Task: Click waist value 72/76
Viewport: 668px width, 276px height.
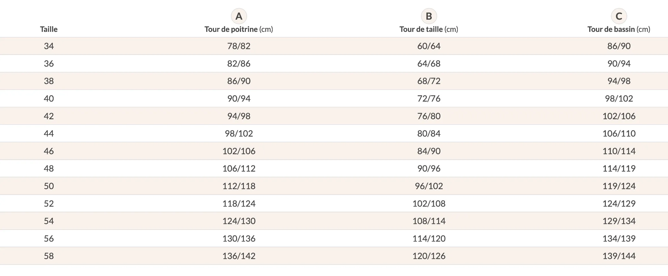Action: [429, 98]
